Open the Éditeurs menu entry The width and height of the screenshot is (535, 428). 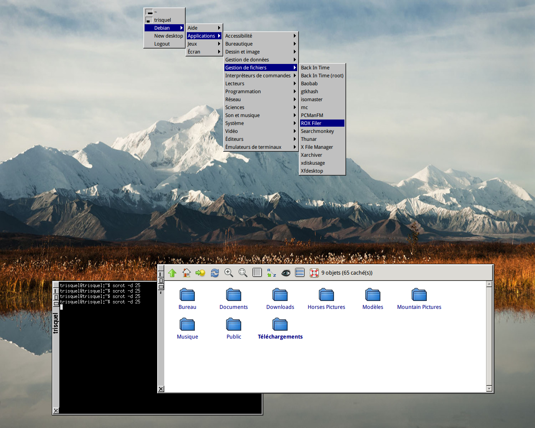click(x=260, y=139)
